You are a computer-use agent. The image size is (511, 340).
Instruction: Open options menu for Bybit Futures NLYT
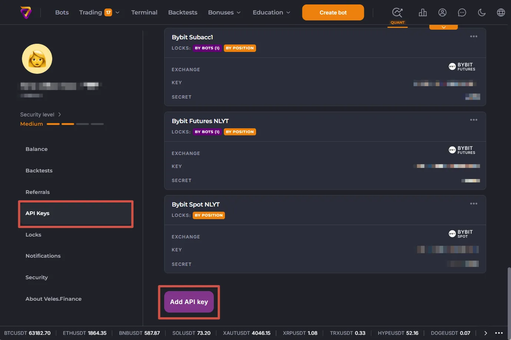(x=474, y=120)
